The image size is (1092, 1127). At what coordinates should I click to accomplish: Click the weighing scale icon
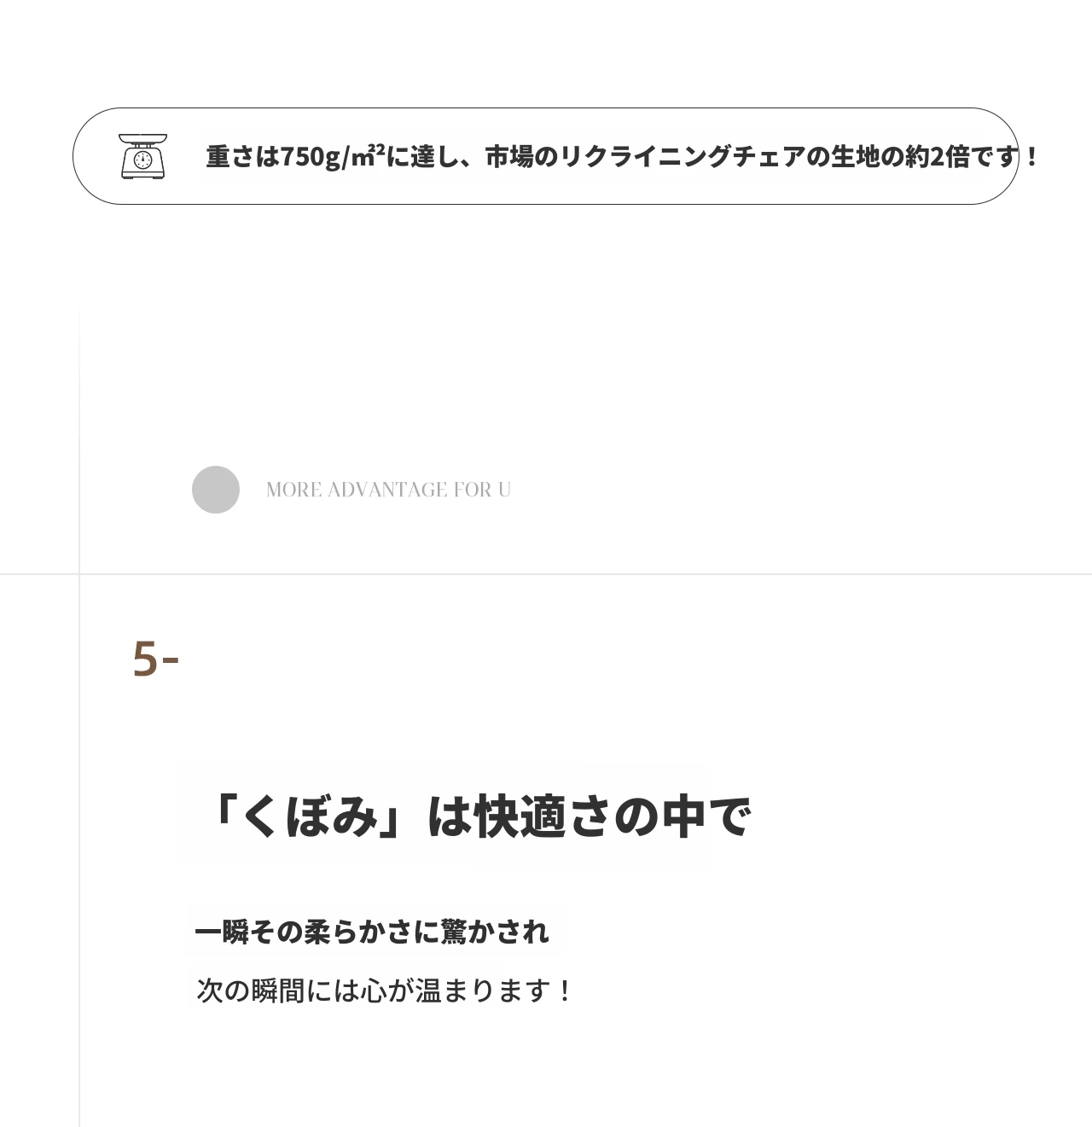(143, 156)
